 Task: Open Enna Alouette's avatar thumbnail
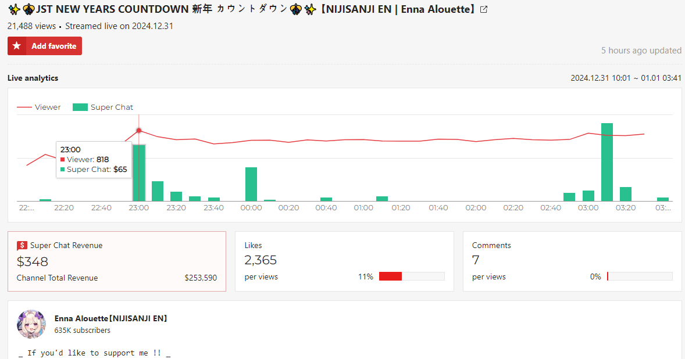[x=31, y=324]
